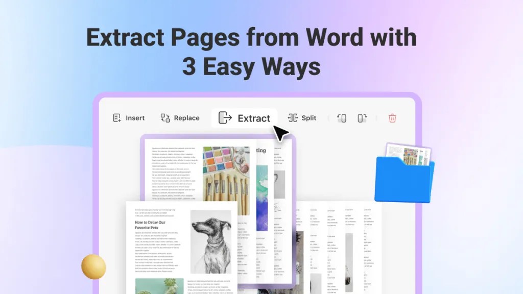Select the Insert menu item
The image size is (523, 294).
(134, 118)
